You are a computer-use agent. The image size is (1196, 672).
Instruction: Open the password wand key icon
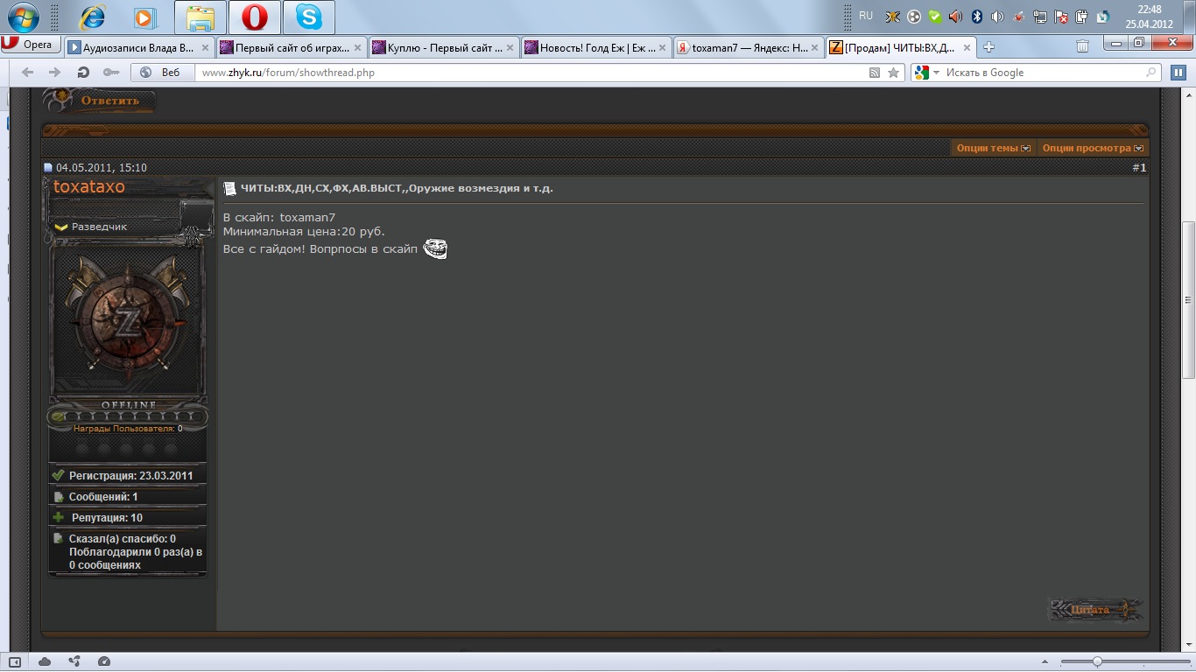[110, 73]
